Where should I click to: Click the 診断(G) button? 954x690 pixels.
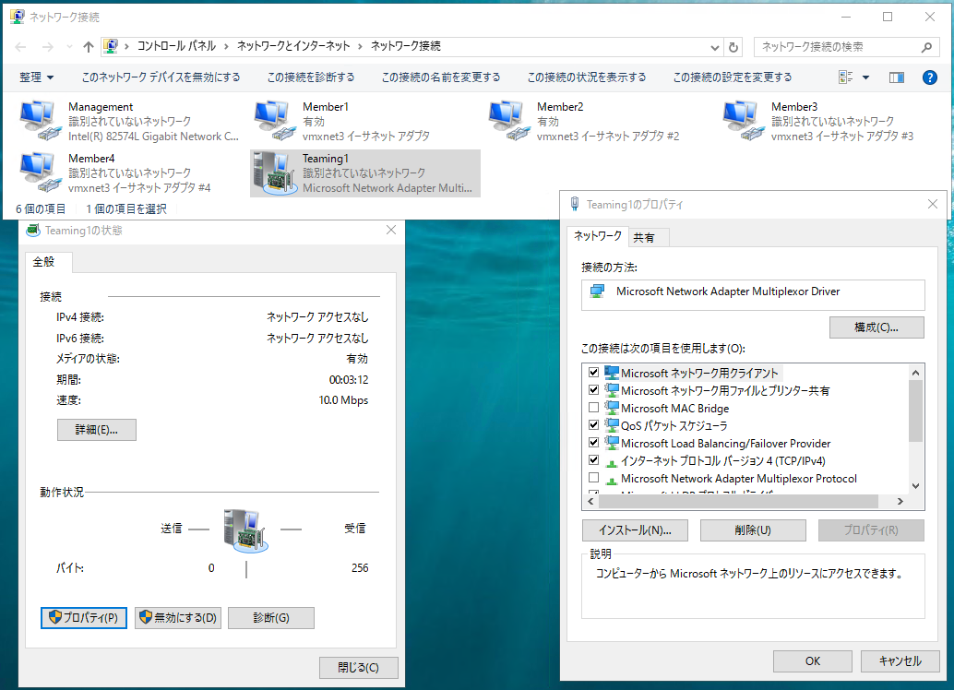coord(271,618)
